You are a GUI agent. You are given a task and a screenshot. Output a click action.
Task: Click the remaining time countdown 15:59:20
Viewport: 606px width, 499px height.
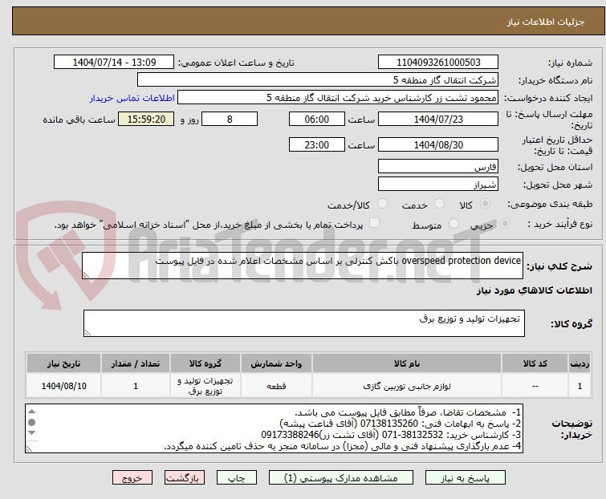pos(146,119)
